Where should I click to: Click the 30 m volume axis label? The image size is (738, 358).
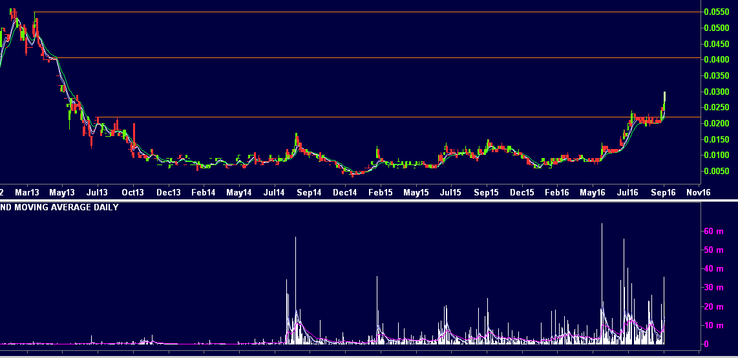pyautogui.click(x=713, y=288)
